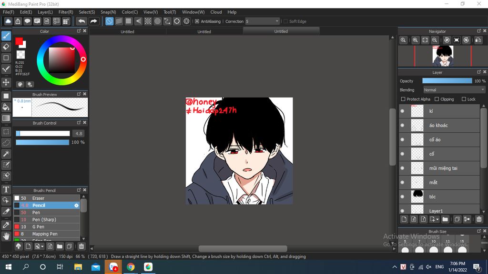
Task: Select the Magic Wand tool
Action: click(x=6, y=154)
